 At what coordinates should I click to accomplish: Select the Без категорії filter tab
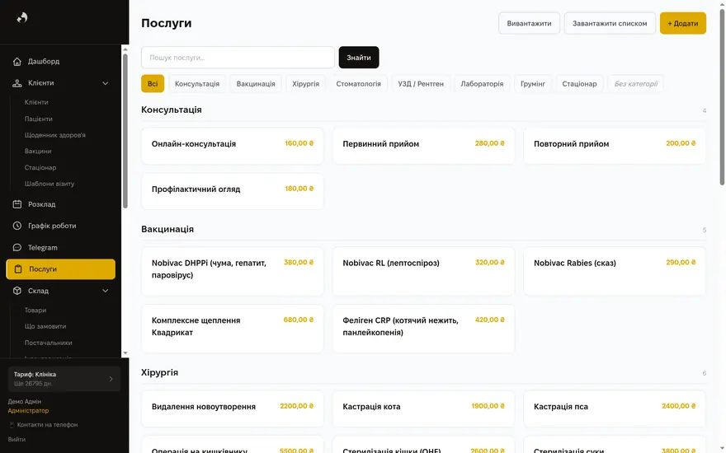[x=636, y=84]
